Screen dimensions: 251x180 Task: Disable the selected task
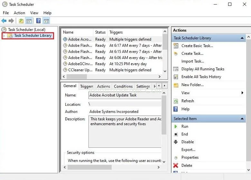pyautogui.click(x=187, y=142)
